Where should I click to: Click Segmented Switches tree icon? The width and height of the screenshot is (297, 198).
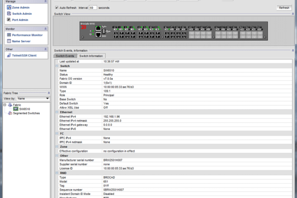click(10, 113)
